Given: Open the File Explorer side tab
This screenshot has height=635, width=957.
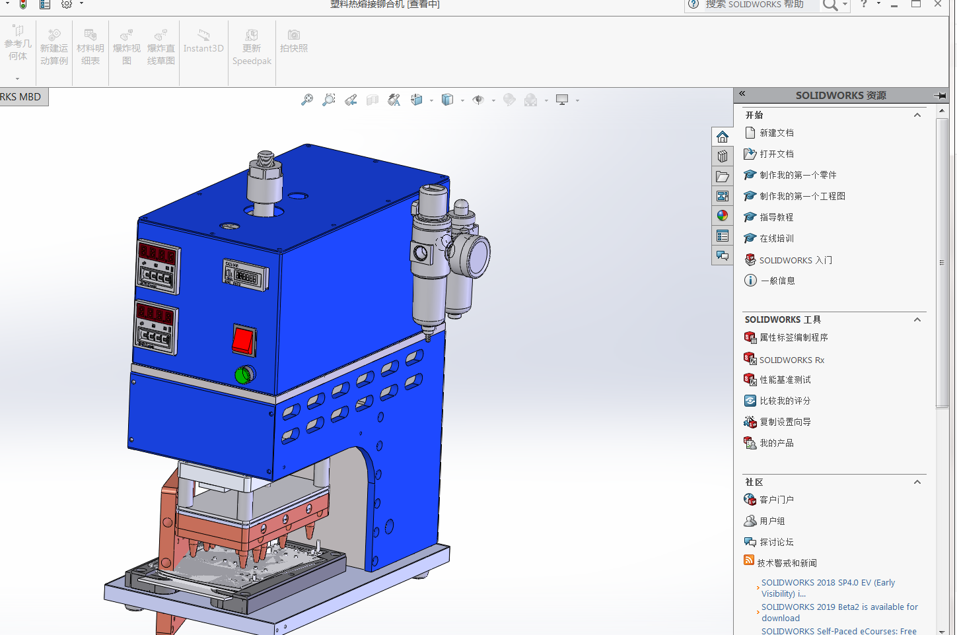Looking at the screenshot, I should click(x=723, y=176).
